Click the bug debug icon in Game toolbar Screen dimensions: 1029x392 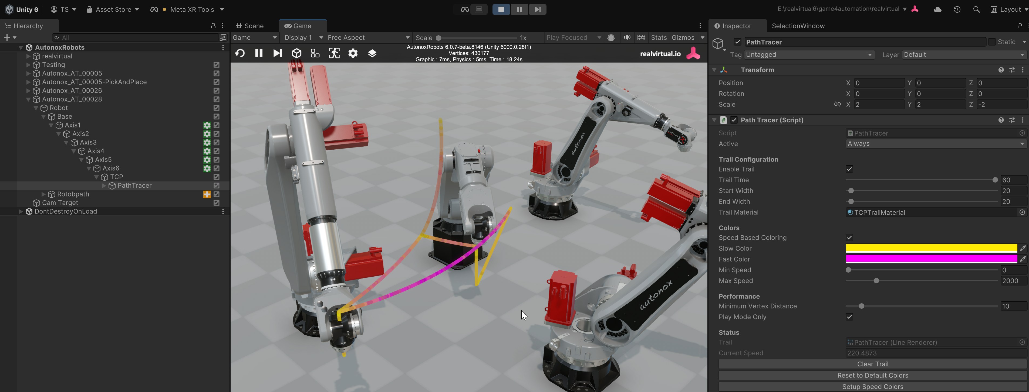tap(611, 37)
